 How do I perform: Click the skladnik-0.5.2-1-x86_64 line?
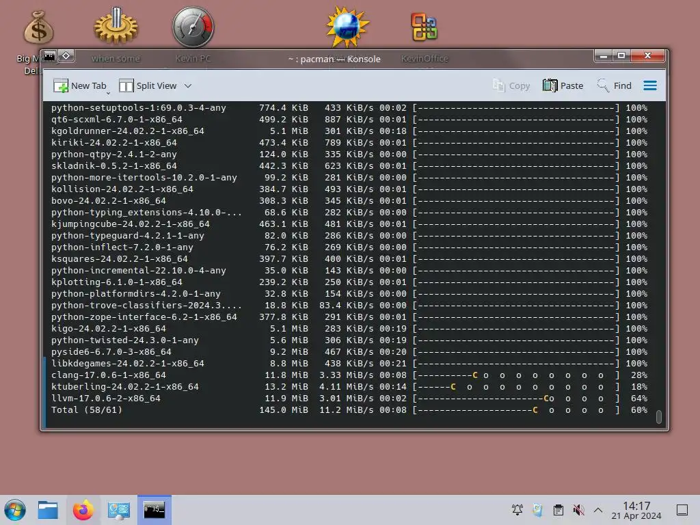(349, 165)
